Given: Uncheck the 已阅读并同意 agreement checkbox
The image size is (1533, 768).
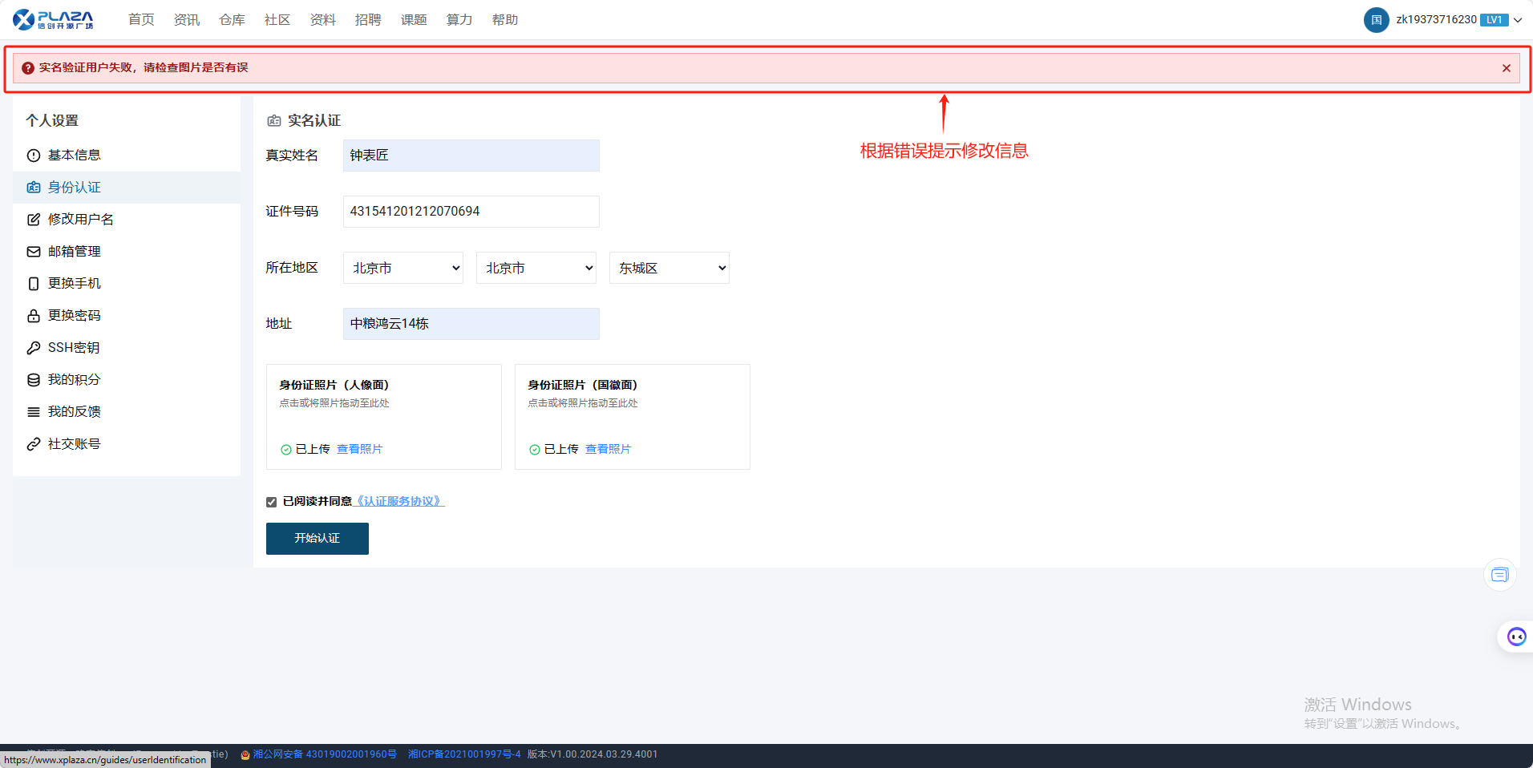Looking at the screenshot, I should (272, 502).
